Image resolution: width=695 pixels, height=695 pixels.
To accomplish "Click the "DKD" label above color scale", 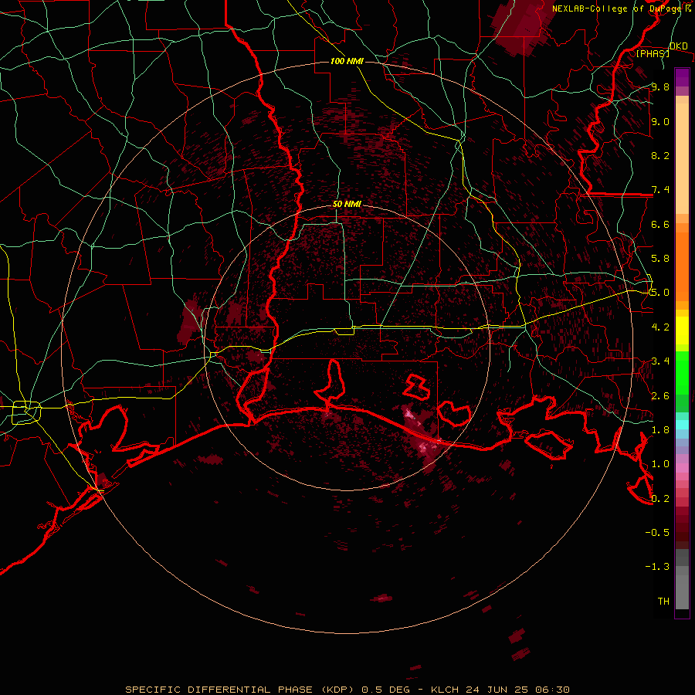I will coord(678,46).
